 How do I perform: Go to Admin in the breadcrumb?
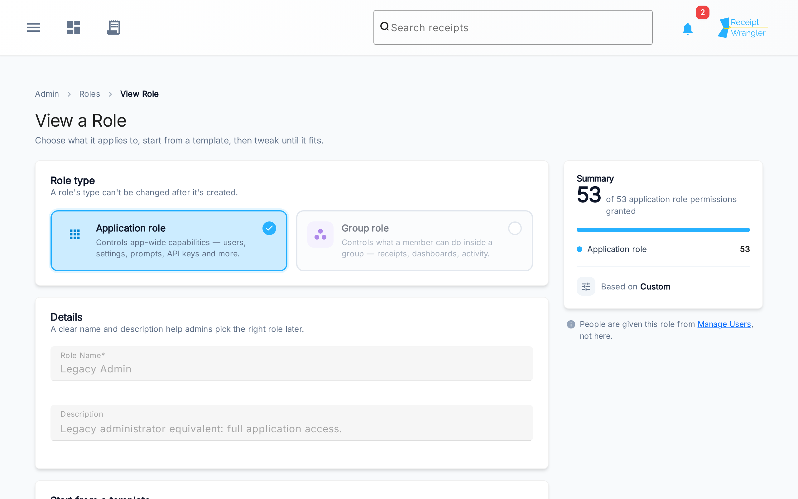tap(47, 94)
